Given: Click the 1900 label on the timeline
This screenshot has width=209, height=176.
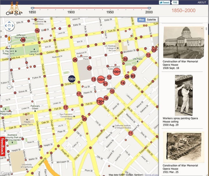Looking at the screenshot, I should point(71,12).
